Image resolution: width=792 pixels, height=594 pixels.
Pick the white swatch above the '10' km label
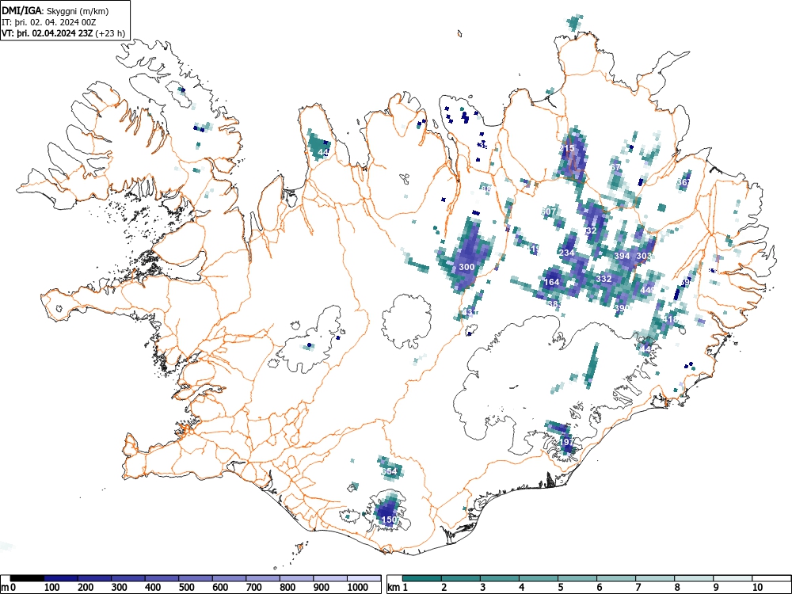pyautogui.click(x=771, y=578)
